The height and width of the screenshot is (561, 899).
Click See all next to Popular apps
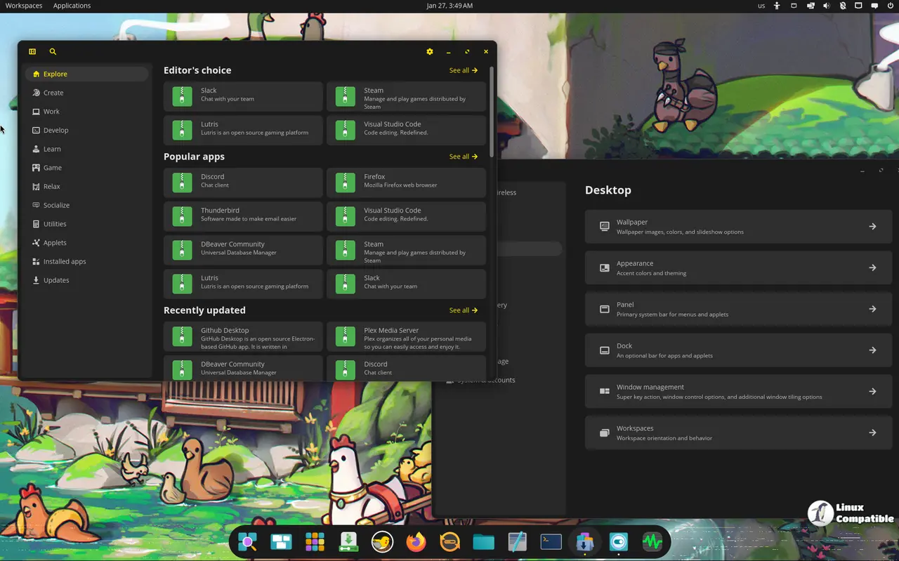[463, 157]
